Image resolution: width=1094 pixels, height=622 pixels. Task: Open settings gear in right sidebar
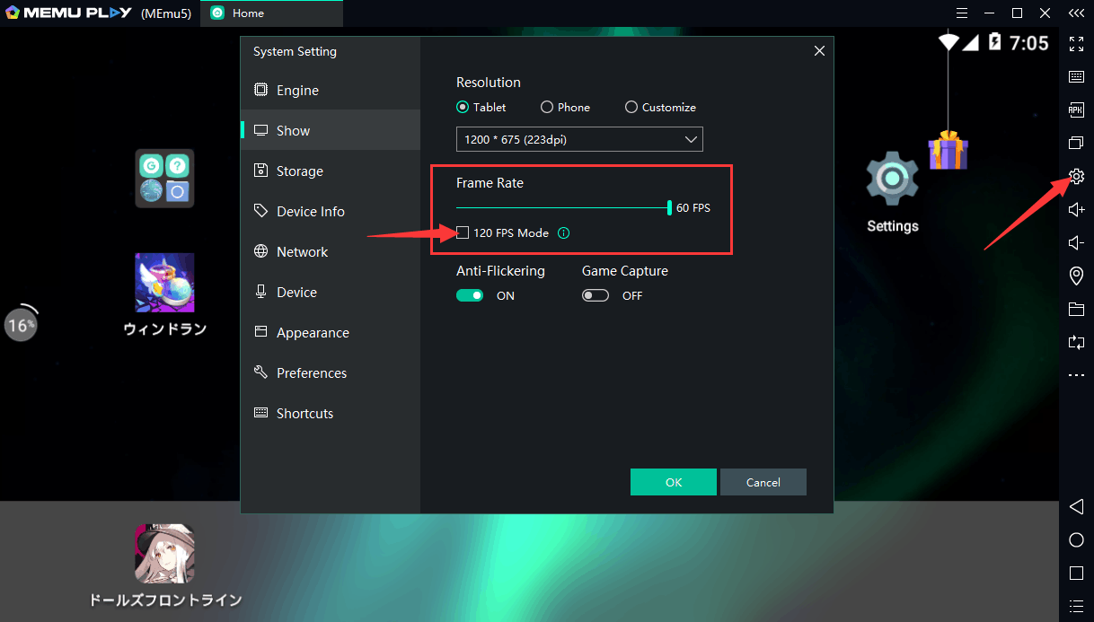1076,176
